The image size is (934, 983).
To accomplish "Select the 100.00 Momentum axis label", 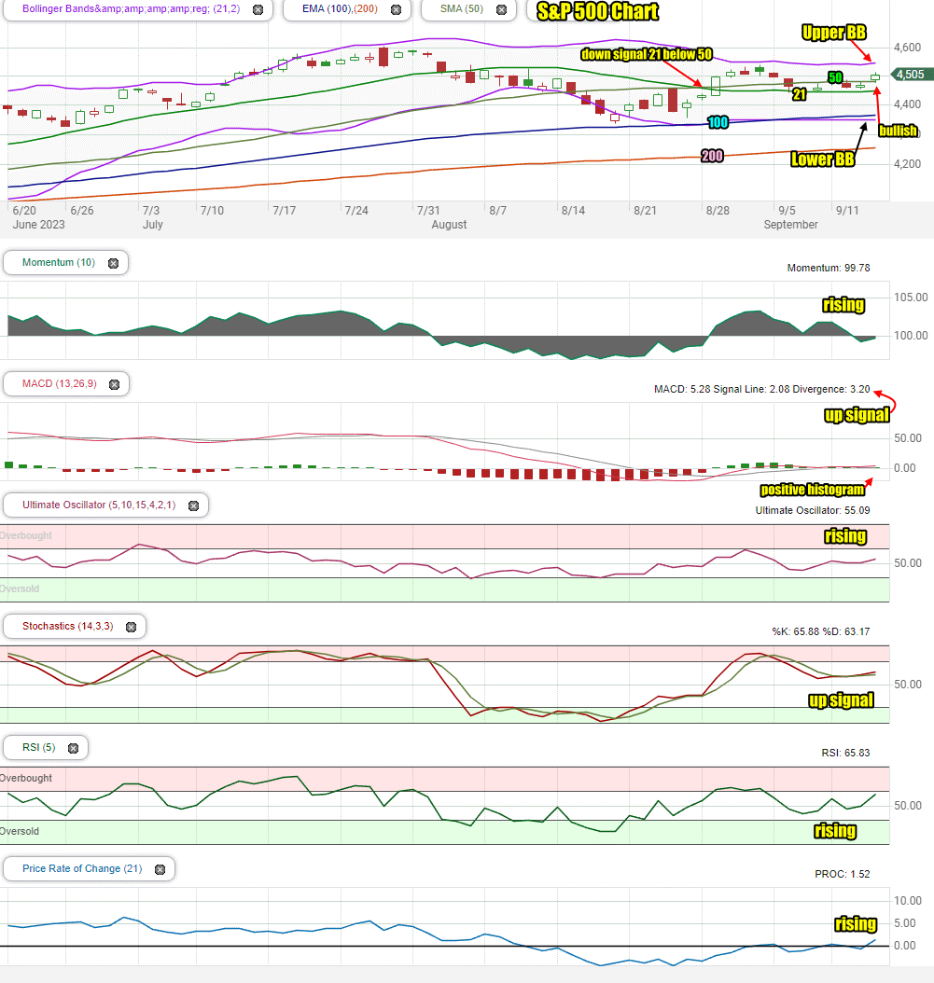I will pyautogui.click(x=911, y=336).
